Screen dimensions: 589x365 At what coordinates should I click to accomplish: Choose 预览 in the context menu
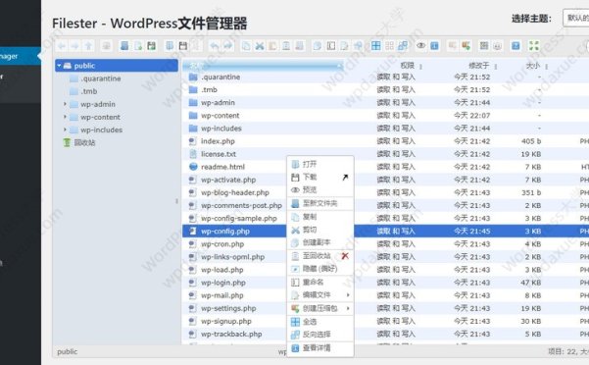(320, 189)
